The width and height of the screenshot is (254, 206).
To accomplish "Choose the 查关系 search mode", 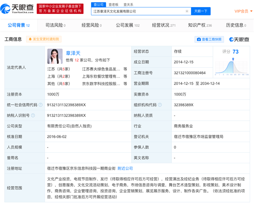I will [128, 4].
